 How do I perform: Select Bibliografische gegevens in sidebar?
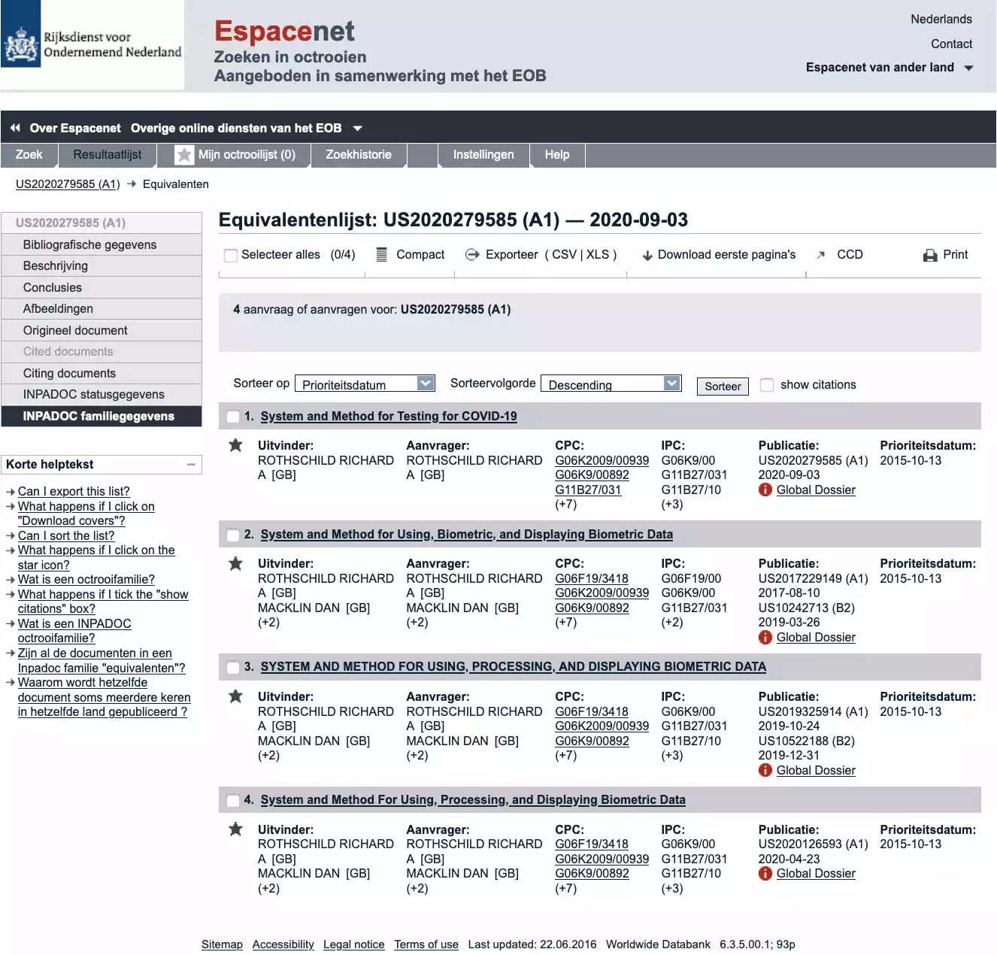(x=102, y=245)
